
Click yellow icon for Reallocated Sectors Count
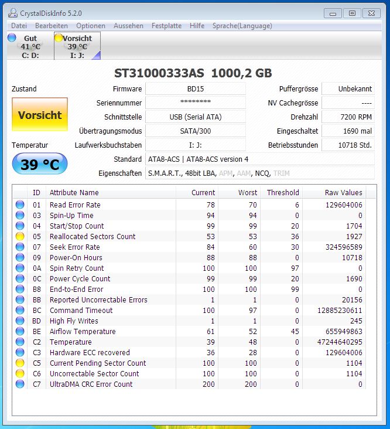(20, 236)
